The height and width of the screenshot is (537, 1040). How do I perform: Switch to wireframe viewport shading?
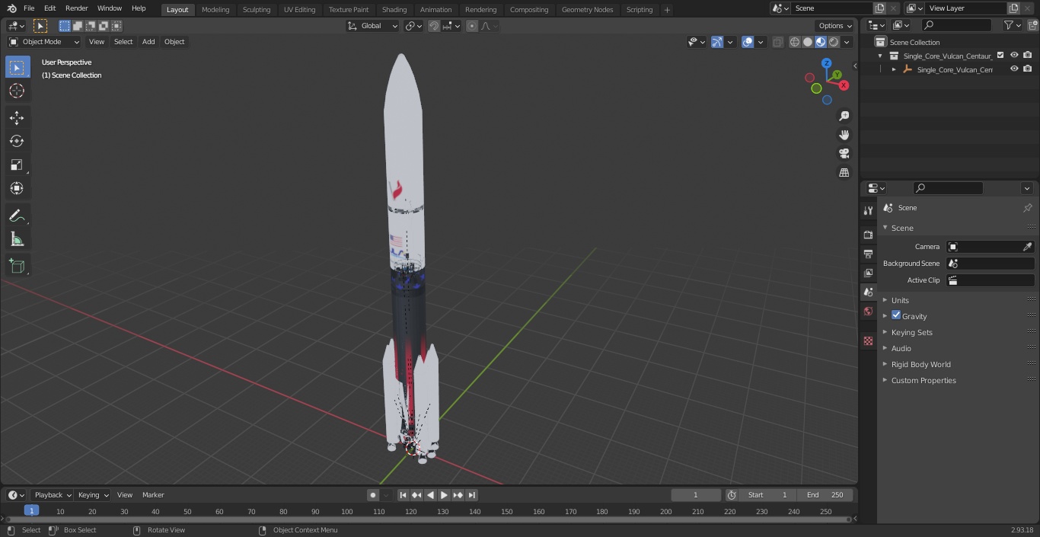pyautogui.click(x=795, y=42)
